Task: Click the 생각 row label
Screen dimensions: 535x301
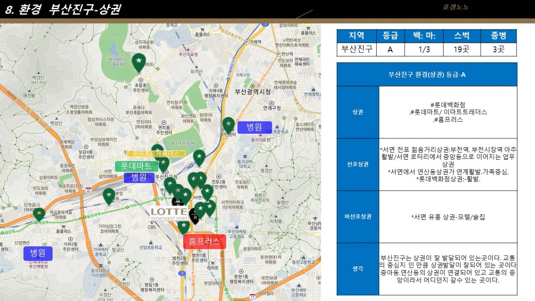Action: tap(358, 269)
